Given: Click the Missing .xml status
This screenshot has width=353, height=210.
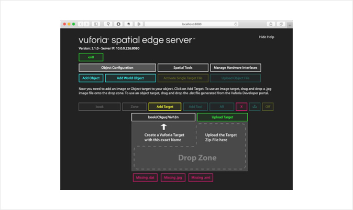Looking at the screenshot, I should (x=201, y=177).
